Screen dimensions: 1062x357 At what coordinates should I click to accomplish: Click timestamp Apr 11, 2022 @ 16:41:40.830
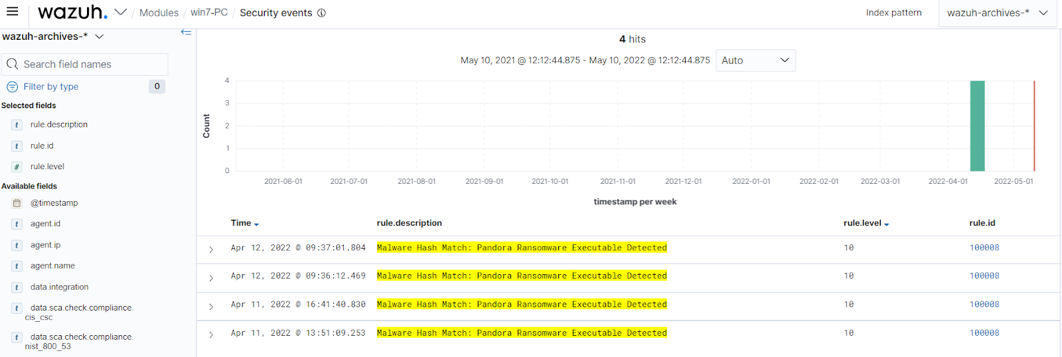click(298, 304)
